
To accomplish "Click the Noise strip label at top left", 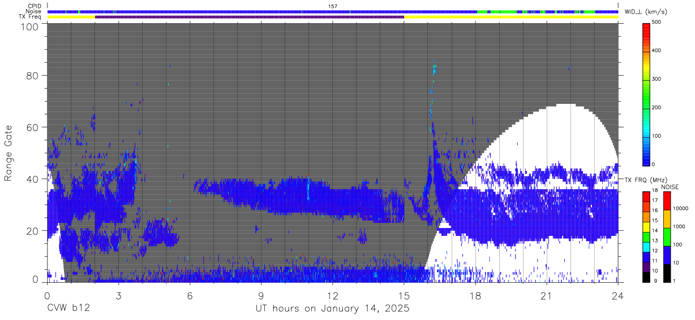I will 35,11.
